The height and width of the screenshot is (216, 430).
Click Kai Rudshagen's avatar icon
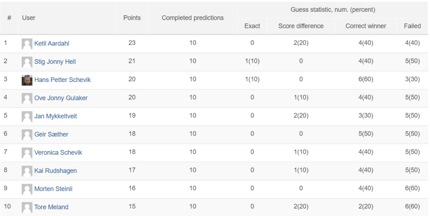pyautogui.click(x=27, y=171)
